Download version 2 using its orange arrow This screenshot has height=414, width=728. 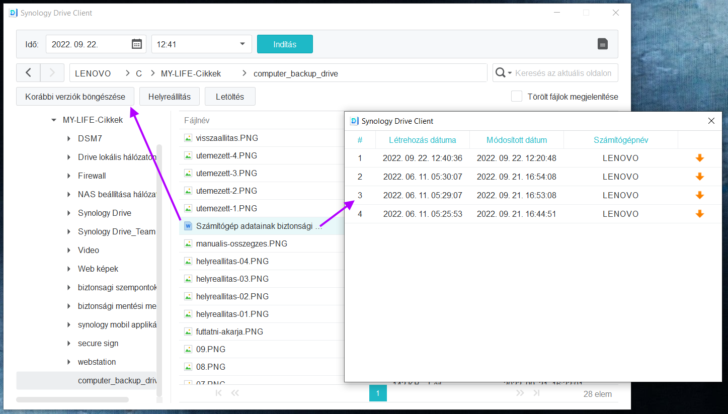[699, 177]
